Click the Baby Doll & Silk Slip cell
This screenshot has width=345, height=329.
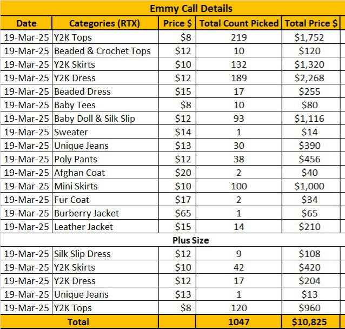[x=105, y=119]
